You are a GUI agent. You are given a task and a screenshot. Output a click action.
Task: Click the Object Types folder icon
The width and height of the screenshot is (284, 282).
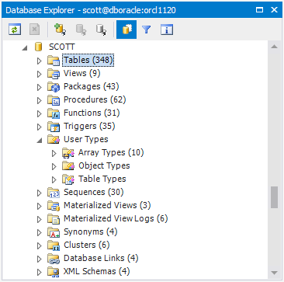(x=68, y=166)
